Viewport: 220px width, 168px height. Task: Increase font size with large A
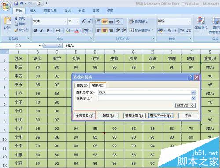click(x=84, y=21)
